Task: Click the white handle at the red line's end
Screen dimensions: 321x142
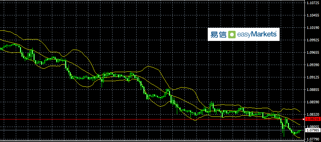Action: 303,119
